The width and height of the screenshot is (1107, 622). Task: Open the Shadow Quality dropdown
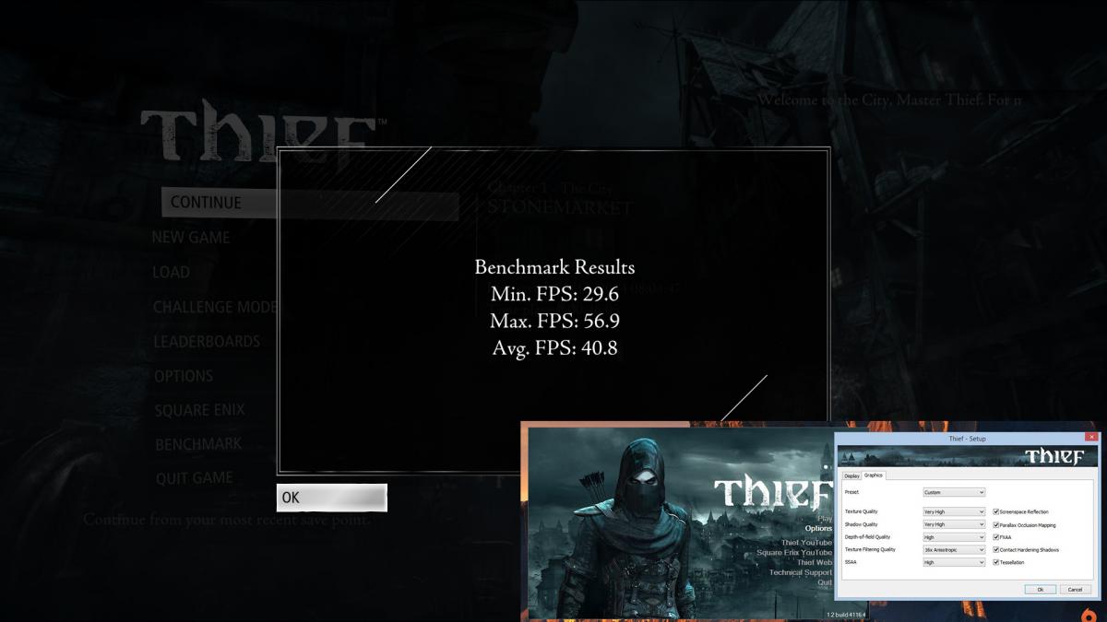click(954, 524)
